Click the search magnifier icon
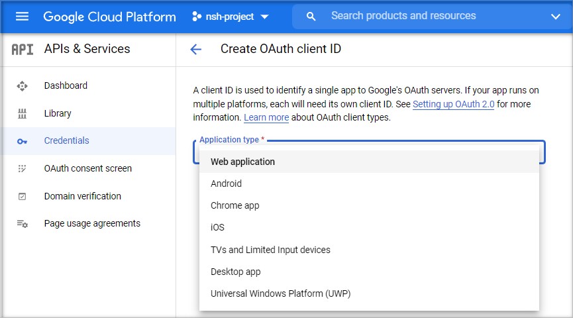Screen dimensions: 573x318 pyautogui.click(x=311, y=17)
